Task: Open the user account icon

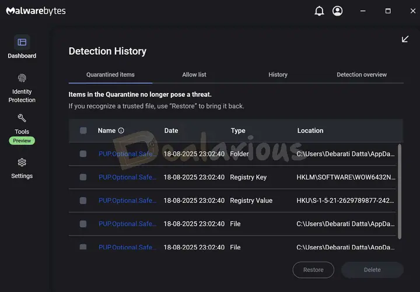Action: (x=337, y=11)
